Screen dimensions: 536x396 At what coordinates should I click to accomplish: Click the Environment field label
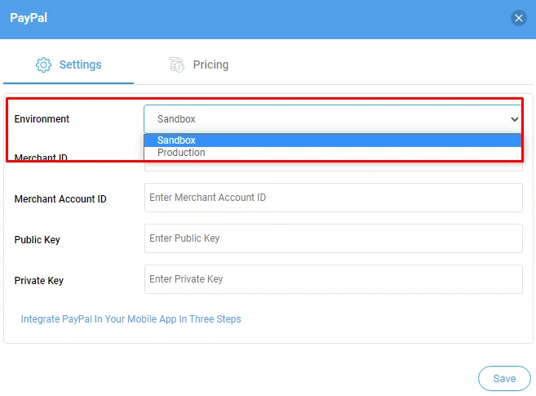pos(42,119)
